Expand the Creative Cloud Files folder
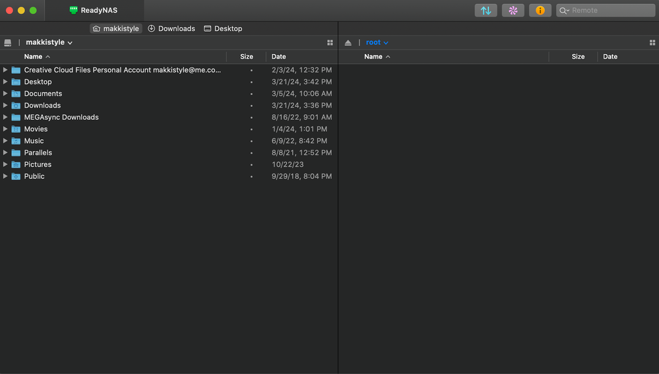The image size is (659, 374). (5, 70)
